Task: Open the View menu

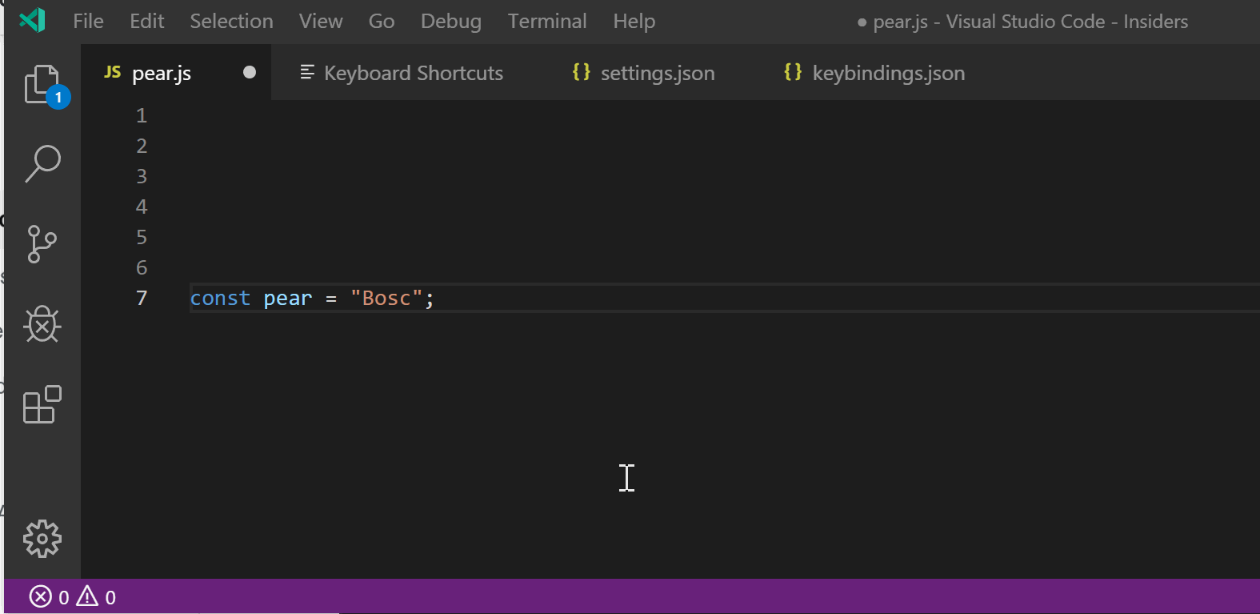Action: [321, 21]
